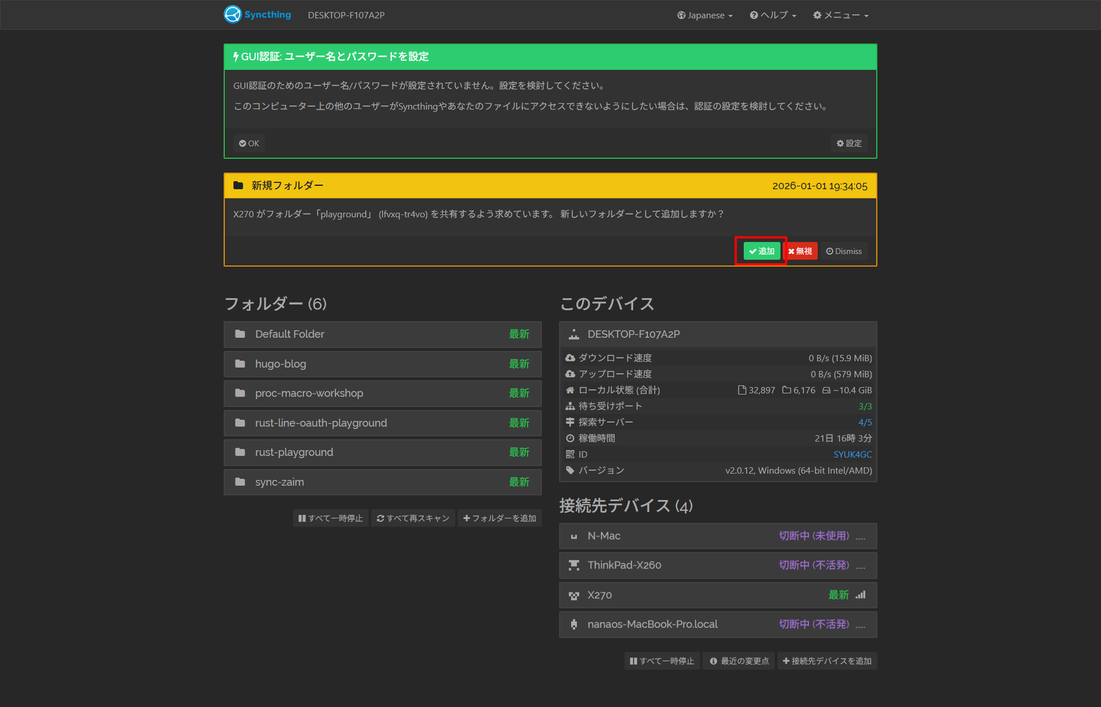The width and height of the screenshot is (1101, 707).
Task: Ignore the folder request with 無視
Action: pyautogui.click(x=801, y=251)
